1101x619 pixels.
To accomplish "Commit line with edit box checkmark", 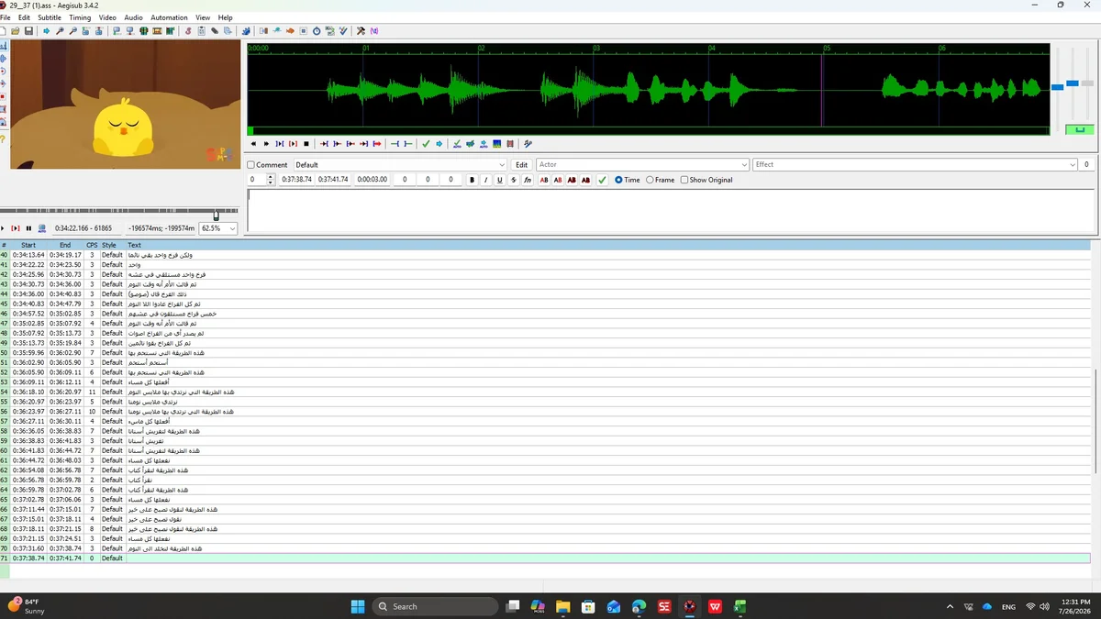I will click(x=602, y=180).
